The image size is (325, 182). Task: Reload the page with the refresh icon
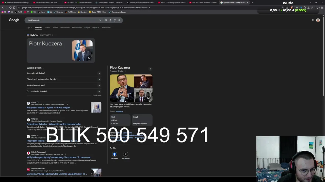(x=10, y=8)
